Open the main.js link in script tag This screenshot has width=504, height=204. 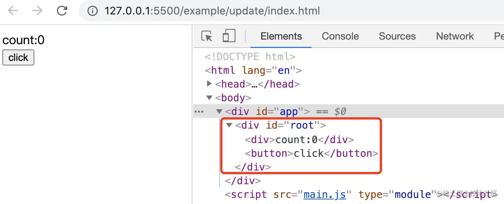[x=325, y=195]
